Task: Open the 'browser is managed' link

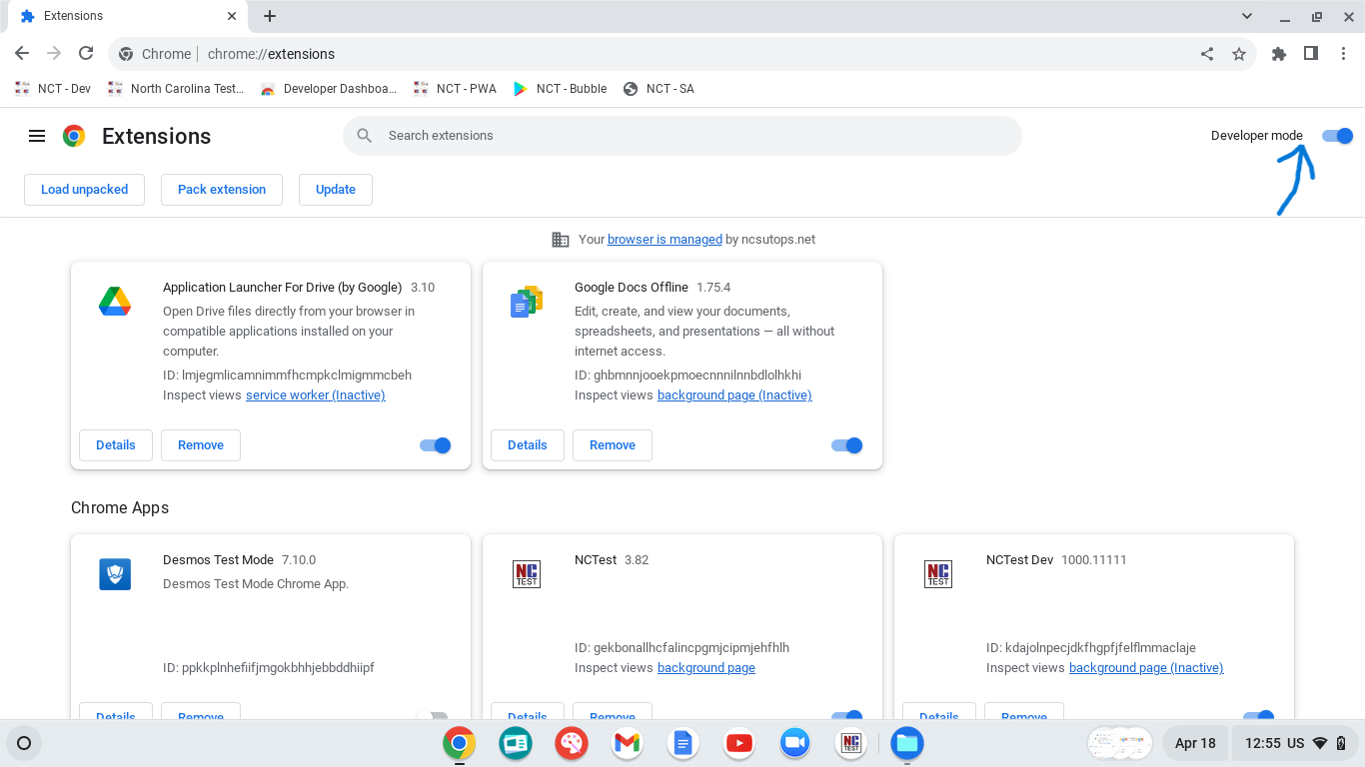Action: coord(665,240)
